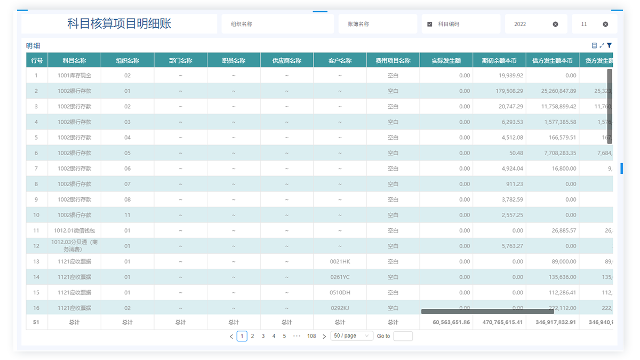Click the pagination ellipsis jump icon
The image size is (640, 360).
point(297,336)
